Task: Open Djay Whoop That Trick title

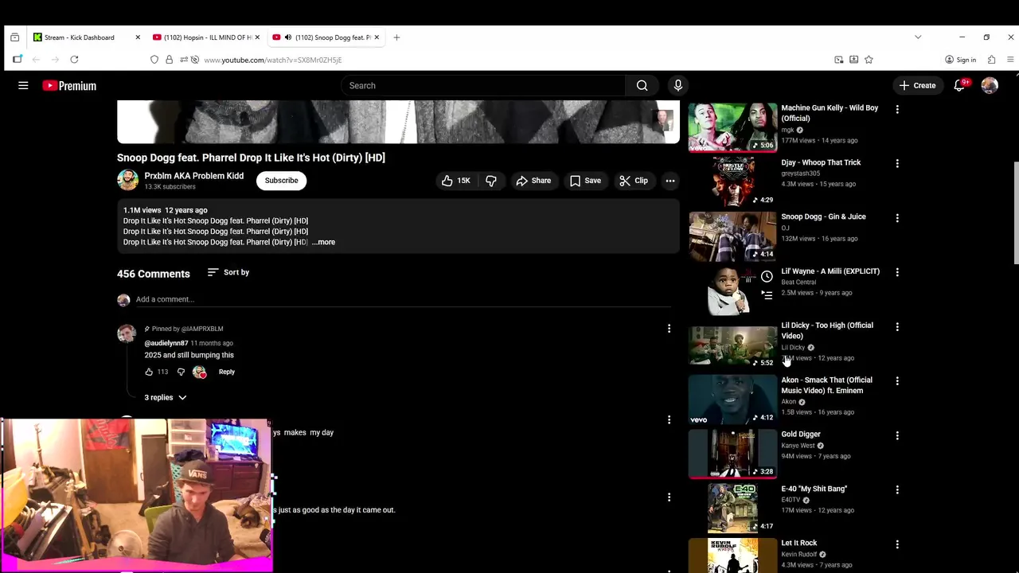Action: point(821,162)
